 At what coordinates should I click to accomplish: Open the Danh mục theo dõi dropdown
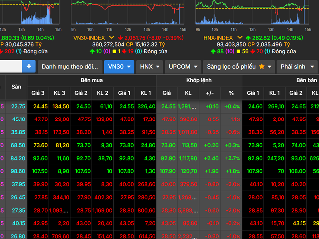69,66
